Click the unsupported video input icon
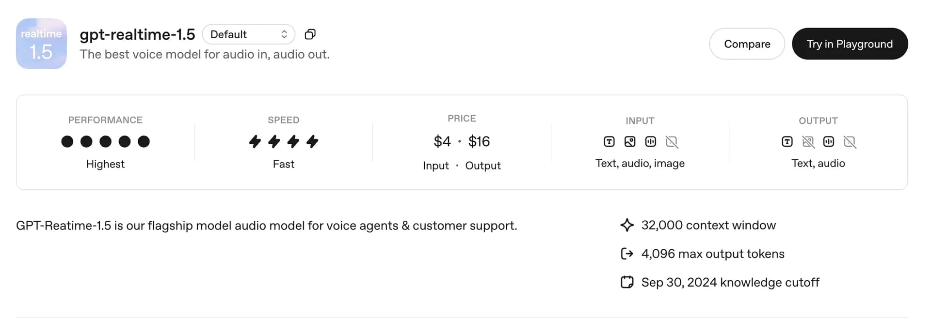This screenshot has width=931, height=318. pos(672,142)
